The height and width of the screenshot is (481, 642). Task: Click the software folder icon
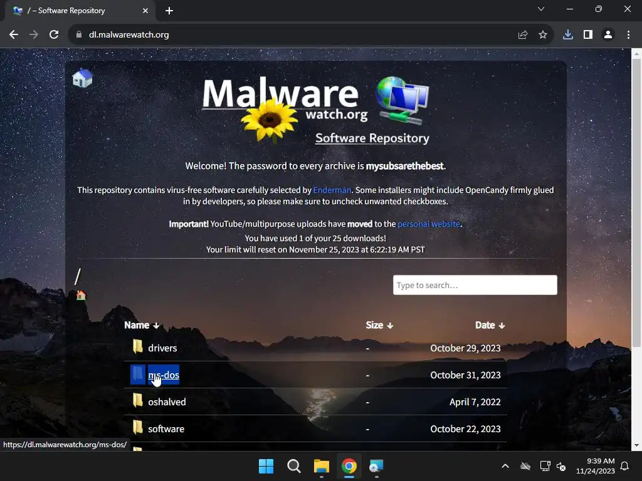(138, 428)
